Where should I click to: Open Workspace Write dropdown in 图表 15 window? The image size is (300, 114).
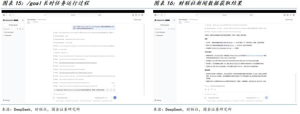62,98
